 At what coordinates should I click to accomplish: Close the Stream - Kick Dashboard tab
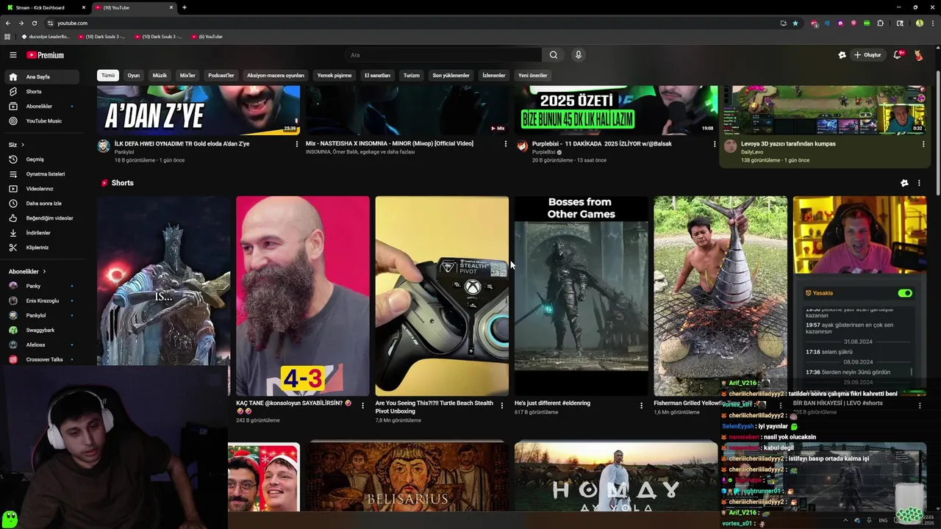point(84,7)
